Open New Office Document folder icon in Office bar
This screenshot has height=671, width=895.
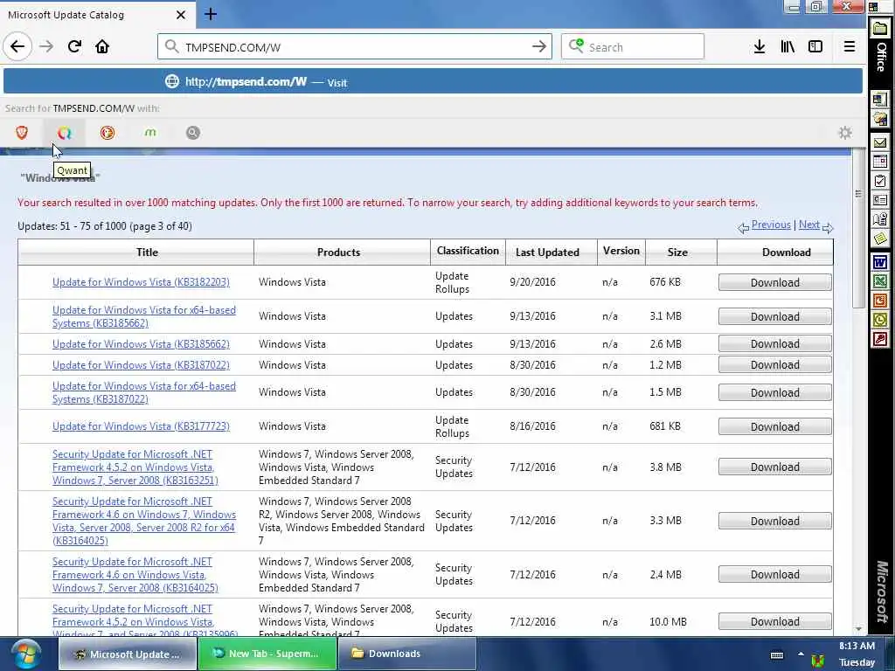[x=879, y=29]
